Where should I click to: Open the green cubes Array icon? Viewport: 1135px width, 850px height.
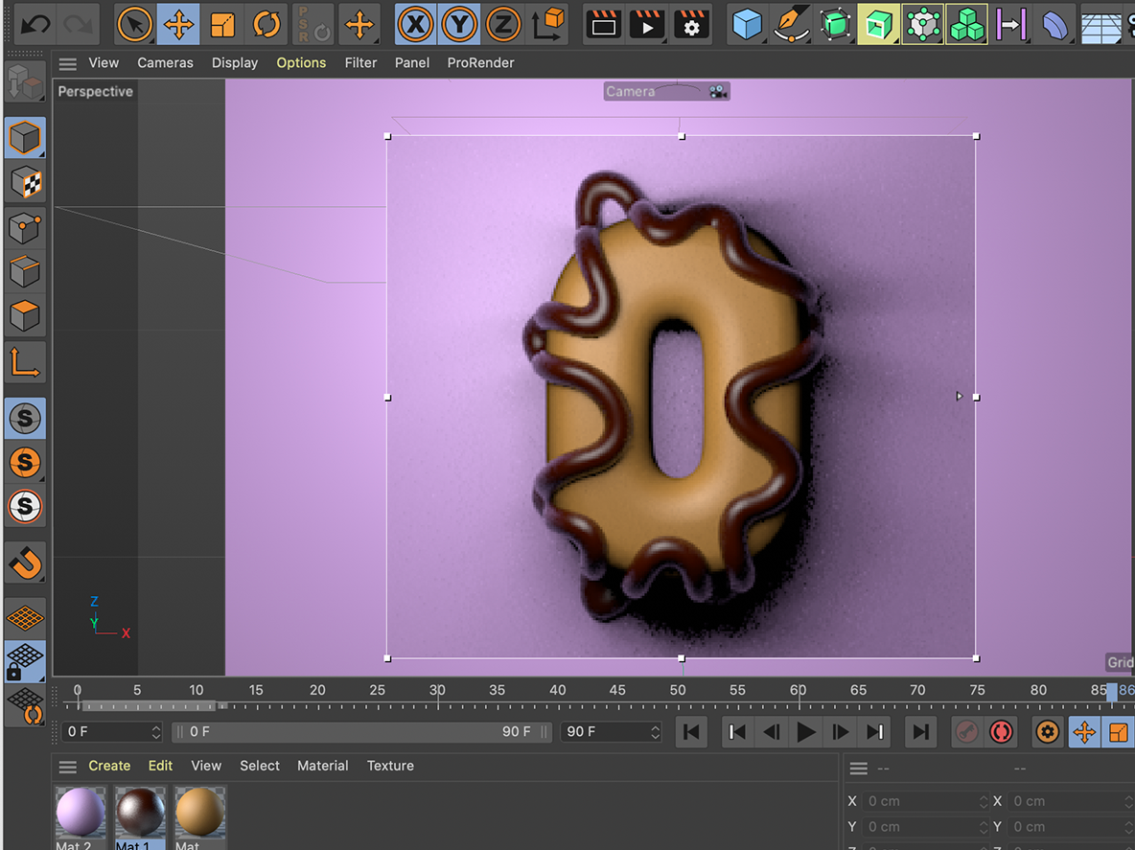966,24
